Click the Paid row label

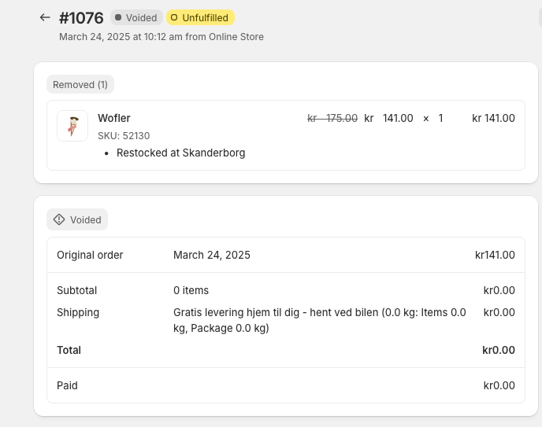tap(67, 385)
